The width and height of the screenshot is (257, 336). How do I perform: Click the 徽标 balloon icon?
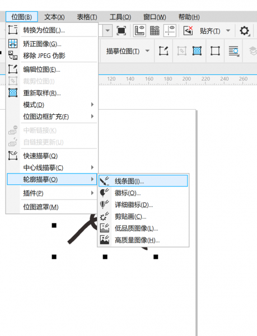pos(104,193)
